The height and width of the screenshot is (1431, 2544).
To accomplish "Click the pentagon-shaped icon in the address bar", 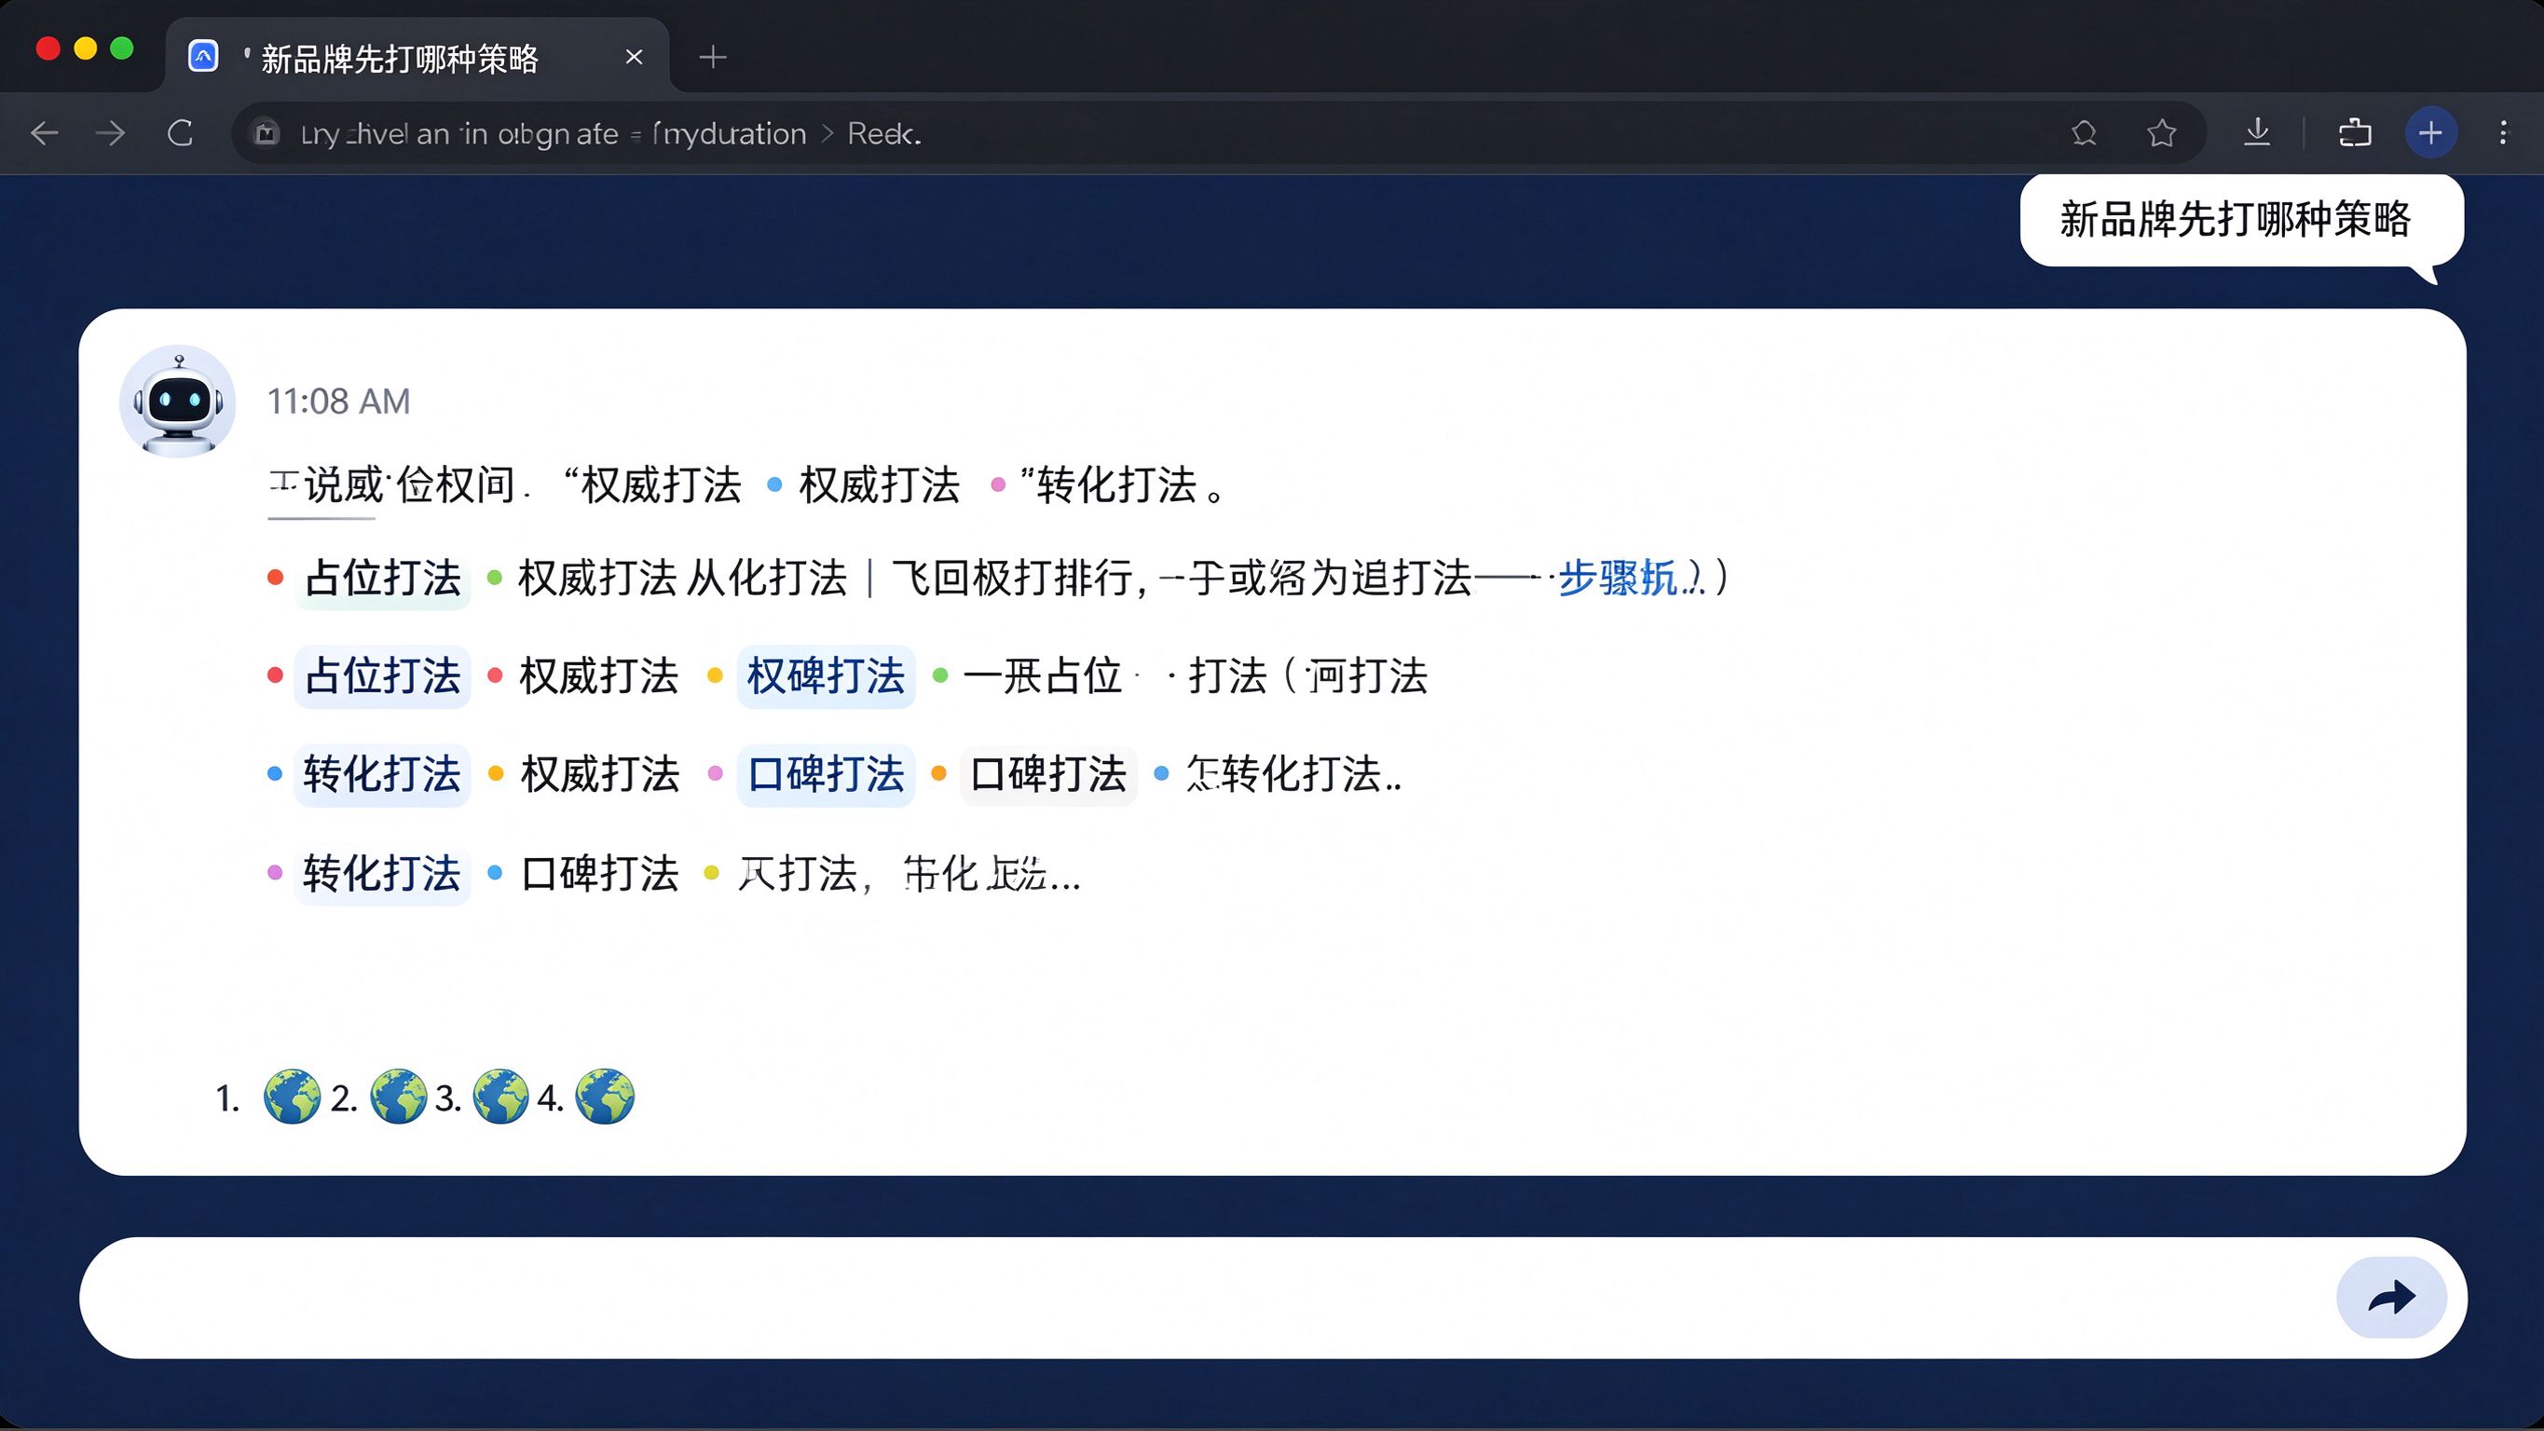I will click(x=2085, y=133).
